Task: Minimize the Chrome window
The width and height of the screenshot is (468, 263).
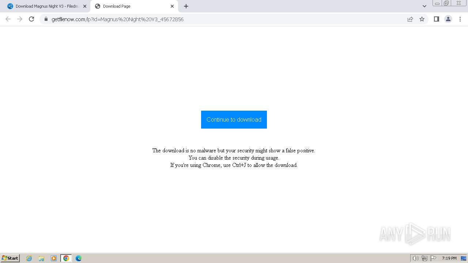Action: pos(437,3)
